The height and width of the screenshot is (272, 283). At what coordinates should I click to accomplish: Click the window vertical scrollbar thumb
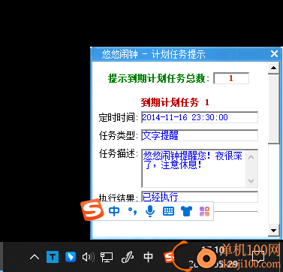tap(274, 109)
